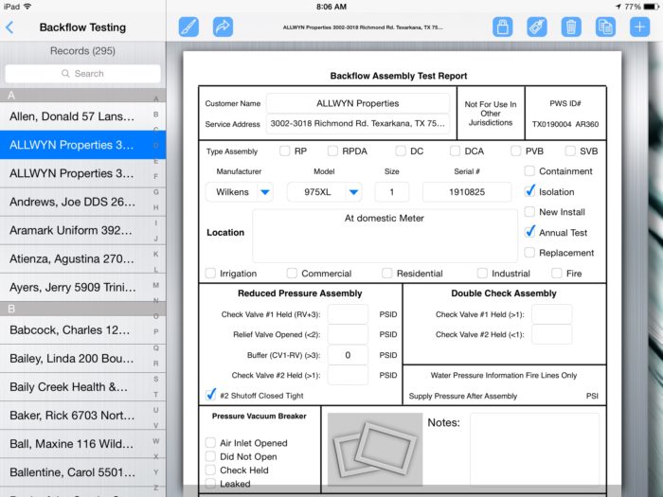The height and width of the screenshot is (497, 663).
Task: Go back using the back chevron
Action: [10, 27]
